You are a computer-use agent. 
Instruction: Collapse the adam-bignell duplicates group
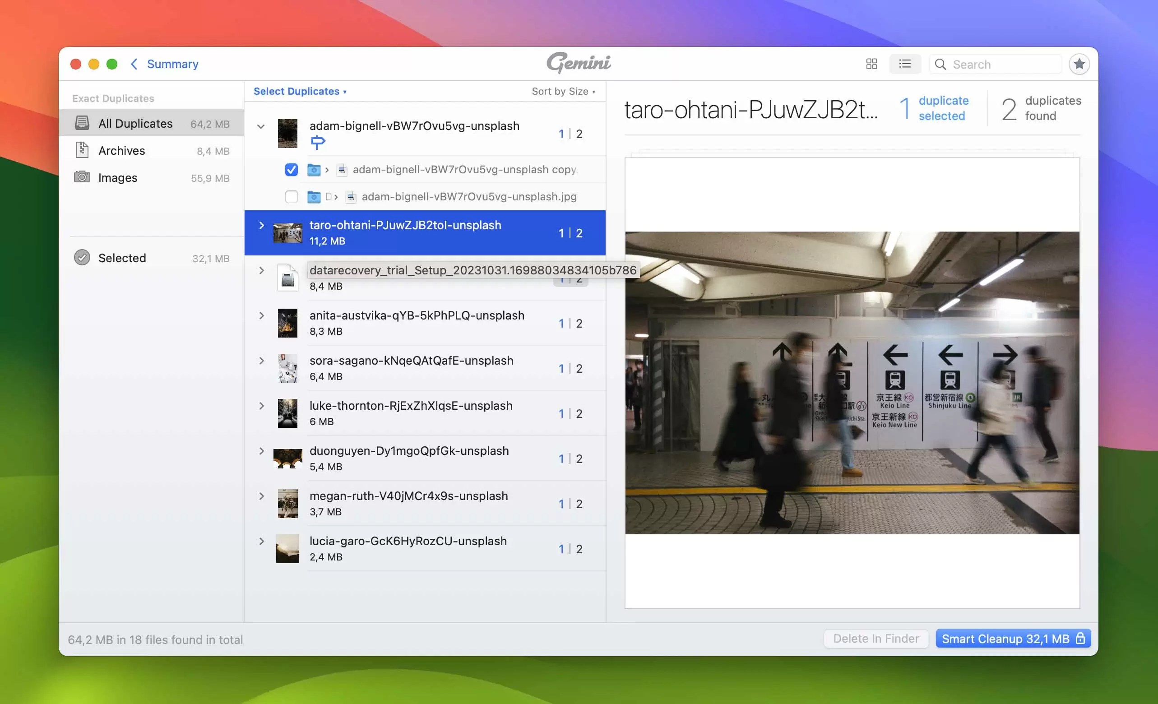(261, 126)
